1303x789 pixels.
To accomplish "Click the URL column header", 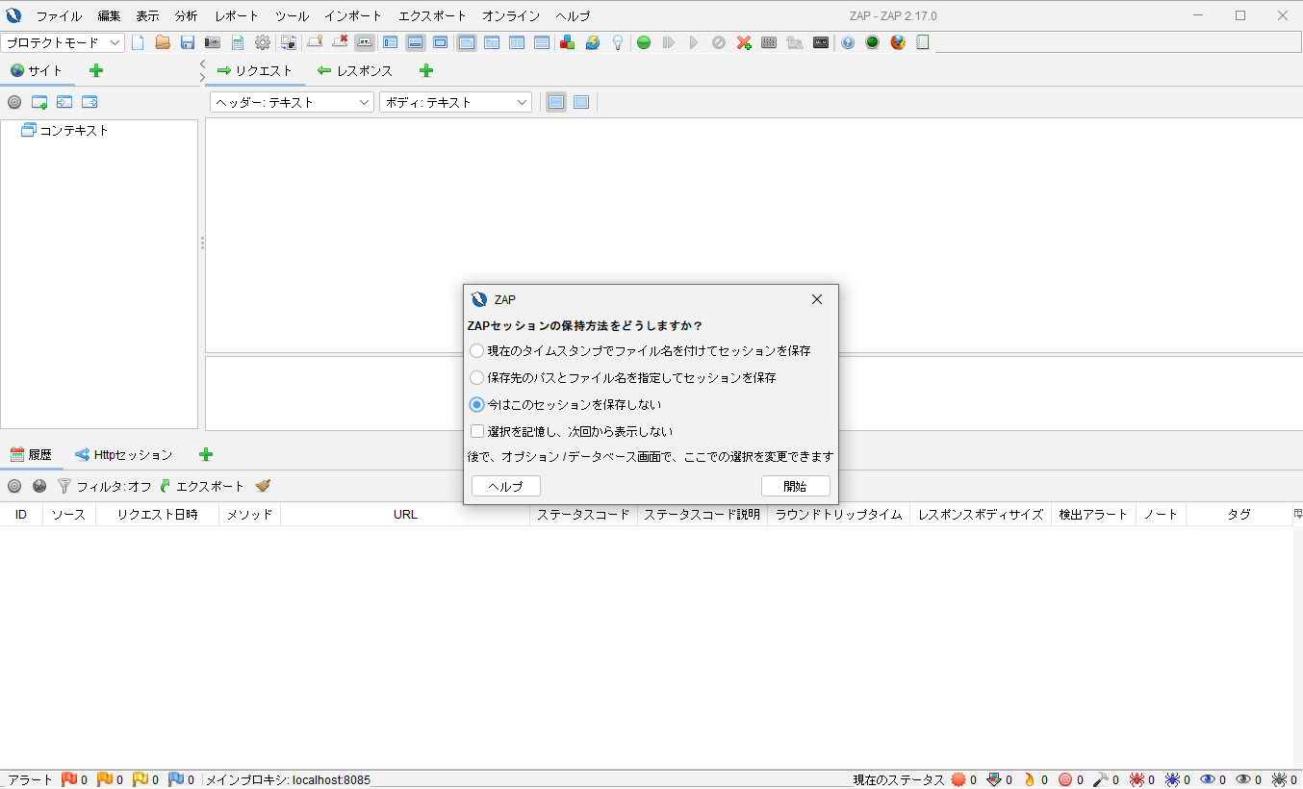I will (405, 515).
